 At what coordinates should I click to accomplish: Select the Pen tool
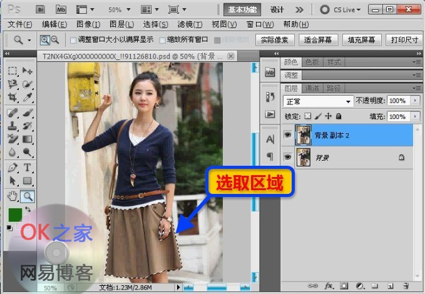tap(13, 168)
